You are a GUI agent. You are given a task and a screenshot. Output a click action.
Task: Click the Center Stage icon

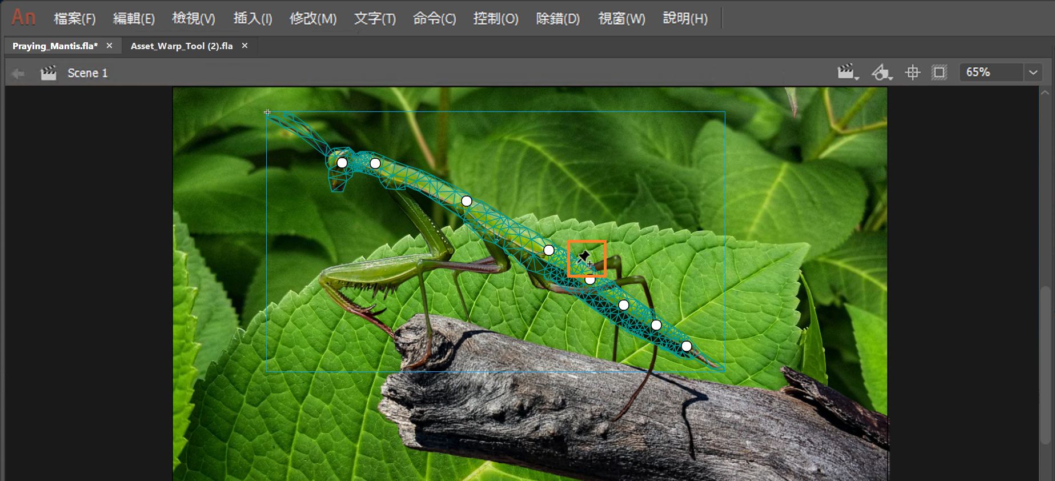pyautogui.click(x=912, y=73)
